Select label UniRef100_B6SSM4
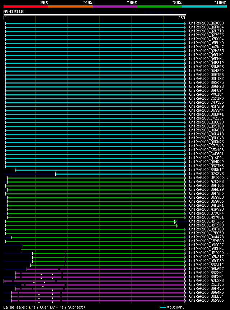The width and height of the screenshot is (230, 310). tap(206, 110)
